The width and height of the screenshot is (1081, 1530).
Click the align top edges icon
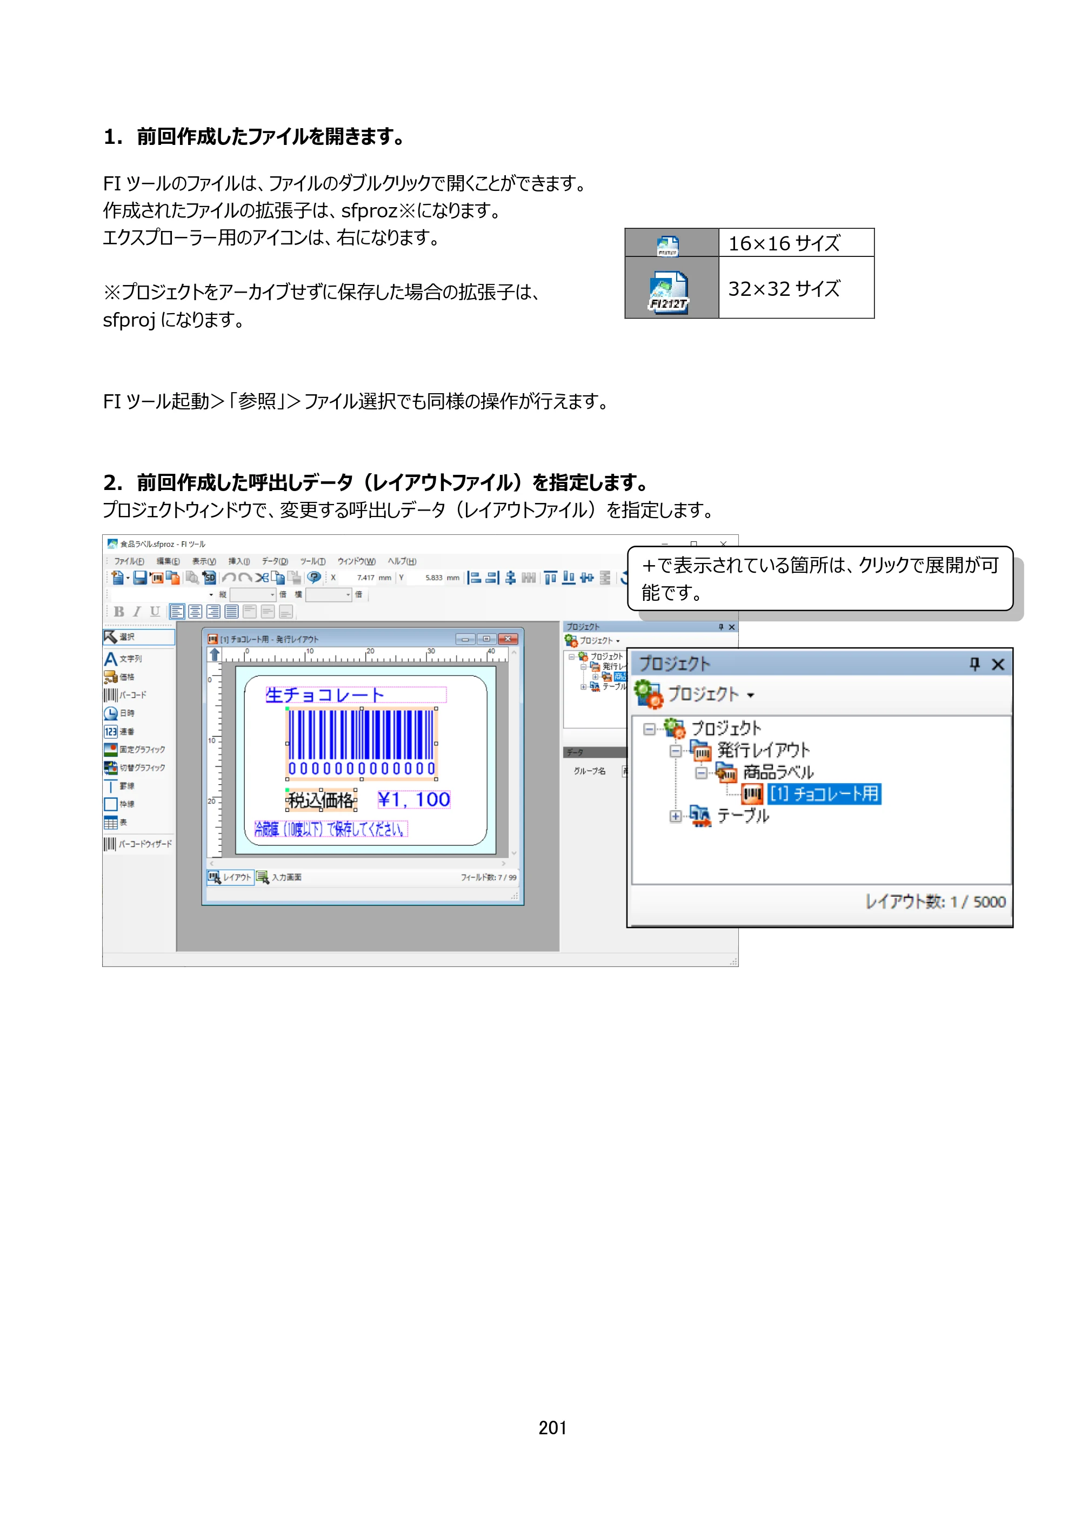[550, 578]
